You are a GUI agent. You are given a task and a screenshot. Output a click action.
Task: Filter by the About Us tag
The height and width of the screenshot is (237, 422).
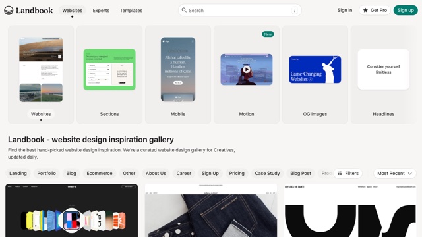[x=156, y=174]
